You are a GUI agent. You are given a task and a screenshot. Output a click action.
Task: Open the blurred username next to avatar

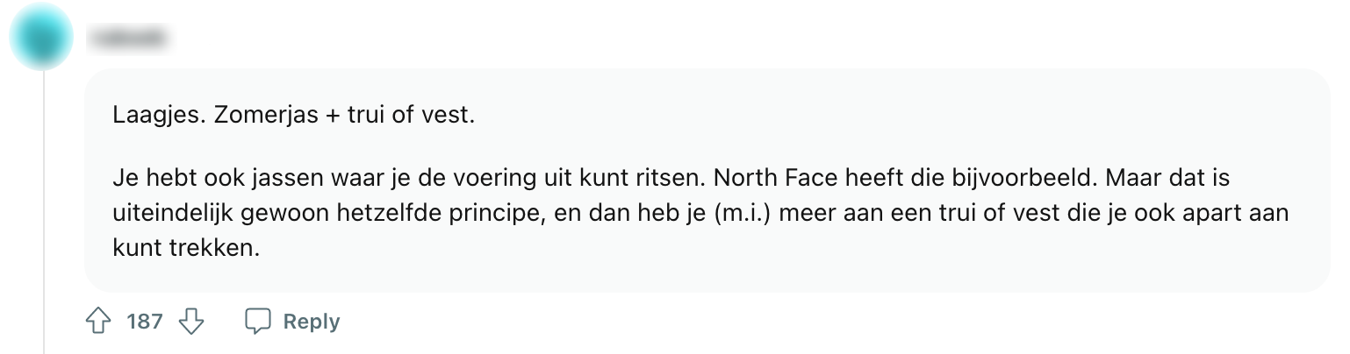pos(130,37)
